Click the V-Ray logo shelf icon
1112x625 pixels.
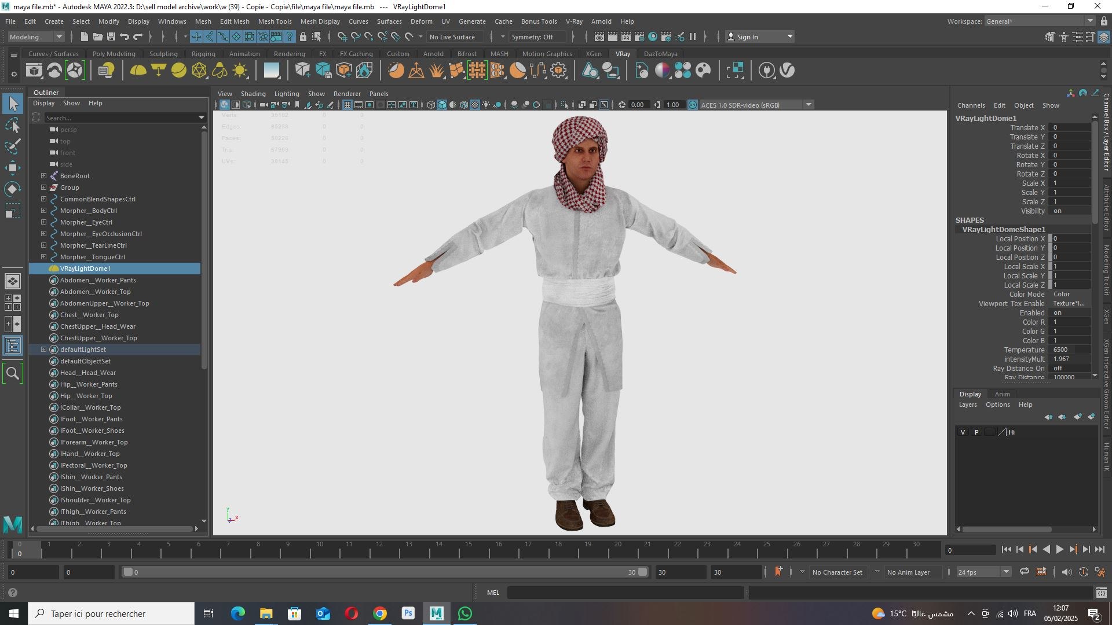coord(787,71)
